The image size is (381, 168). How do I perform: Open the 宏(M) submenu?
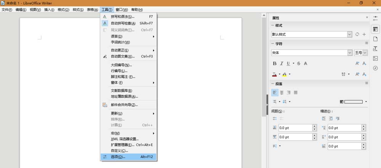click(x=128, y=133)
